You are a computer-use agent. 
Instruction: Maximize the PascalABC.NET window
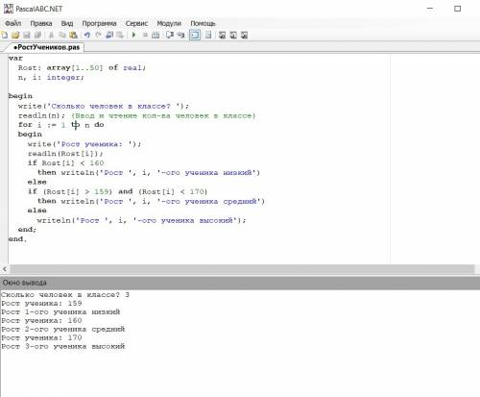click(458, 9)
